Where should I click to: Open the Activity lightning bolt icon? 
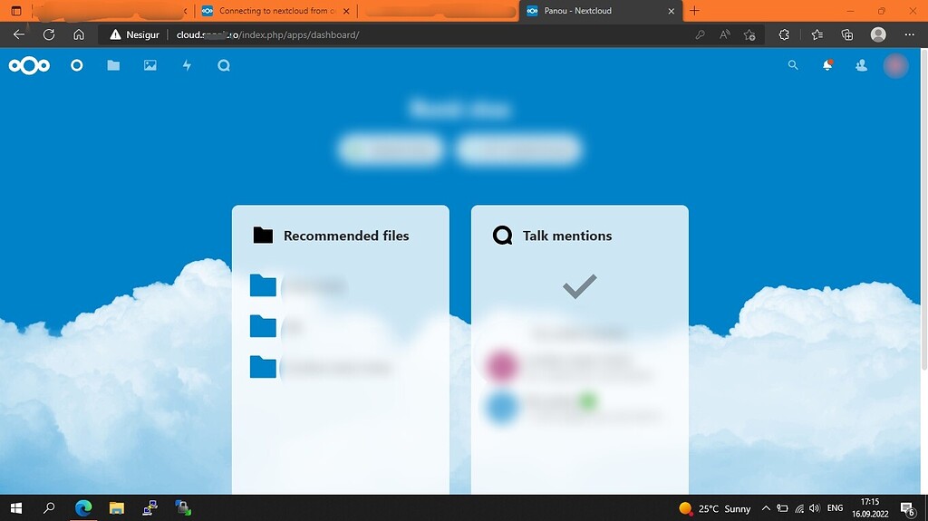187,65
